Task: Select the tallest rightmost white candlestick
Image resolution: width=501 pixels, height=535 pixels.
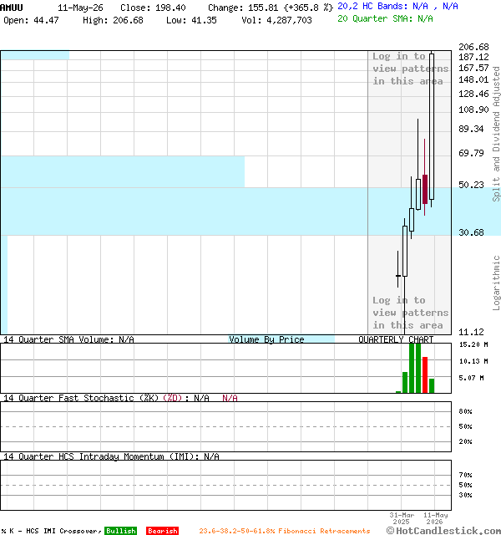Action: 432,126
